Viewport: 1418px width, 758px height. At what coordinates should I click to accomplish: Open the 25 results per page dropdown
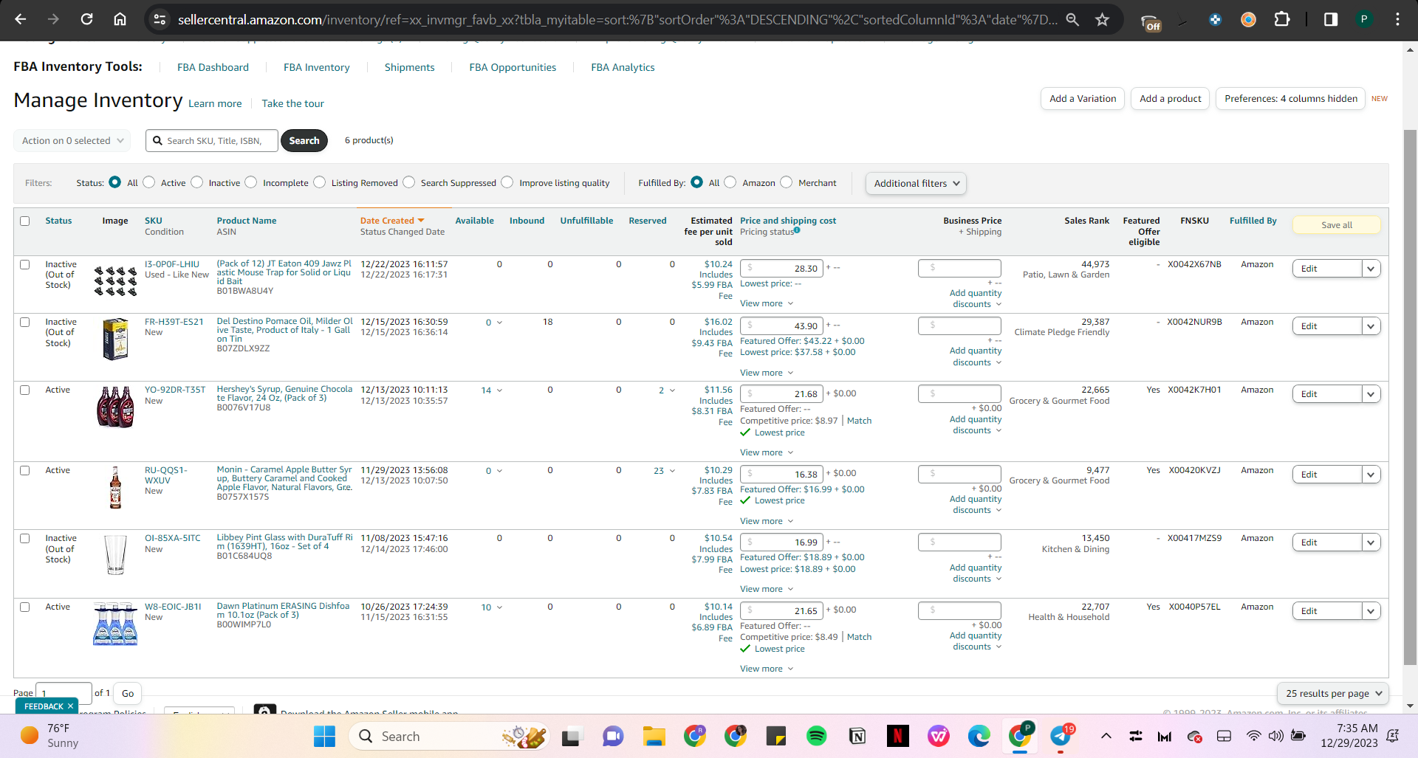tap(1333, 693)
